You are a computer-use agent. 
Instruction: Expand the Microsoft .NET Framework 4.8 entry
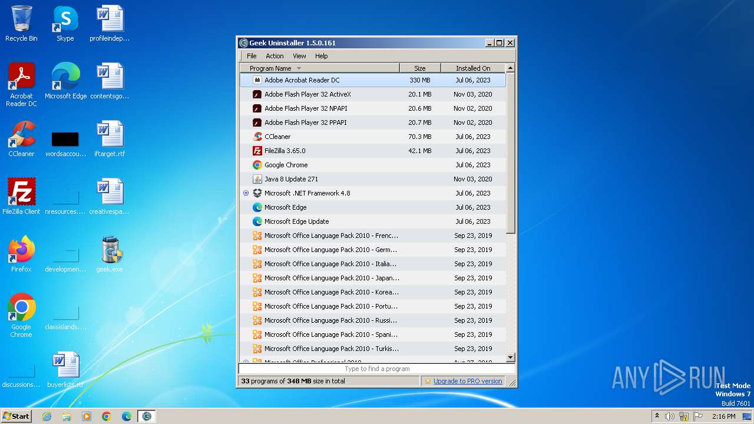coord(246,193)
